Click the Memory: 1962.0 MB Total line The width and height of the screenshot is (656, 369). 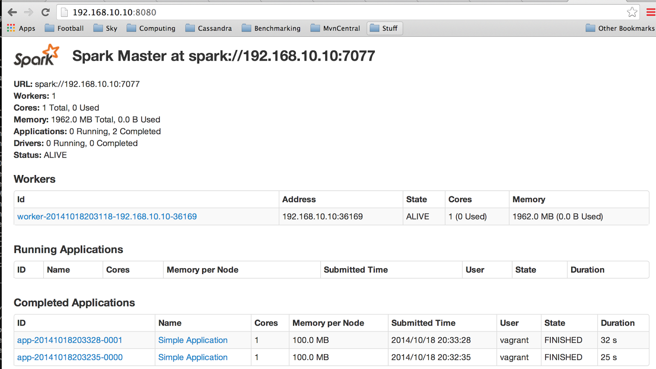(x=87, y=119)
